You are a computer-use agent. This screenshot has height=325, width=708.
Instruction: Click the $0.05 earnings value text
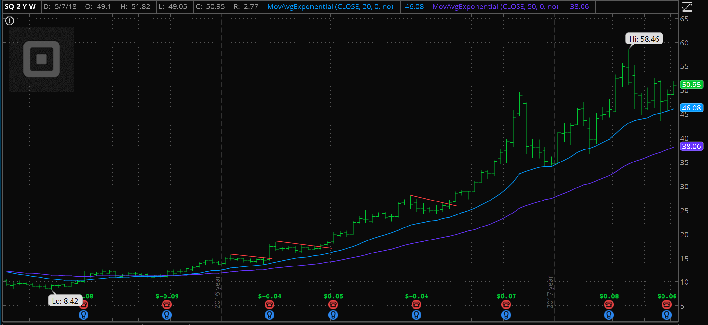(x=334, y=296)
